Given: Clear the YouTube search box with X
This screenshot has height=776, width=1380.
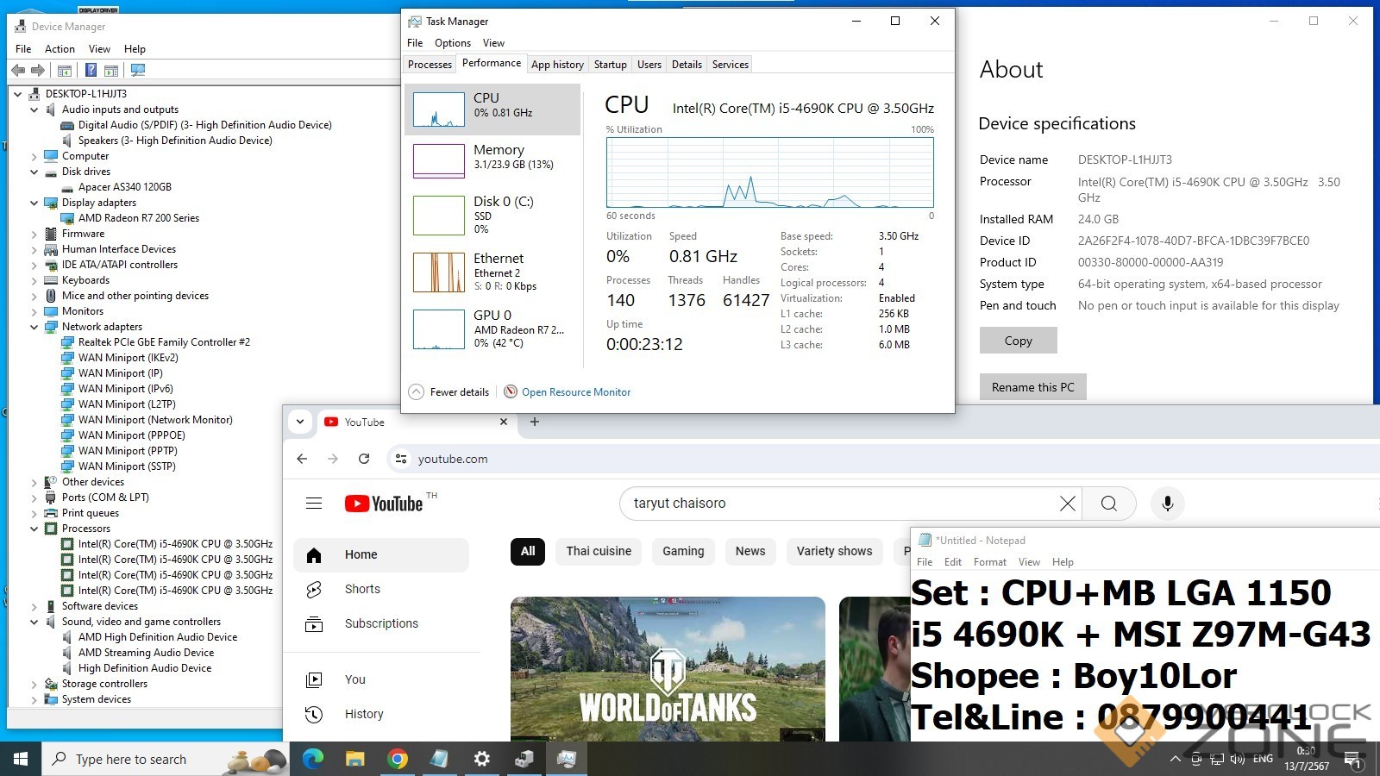Looking at the screenshot, I should [x=1067, y=504].
